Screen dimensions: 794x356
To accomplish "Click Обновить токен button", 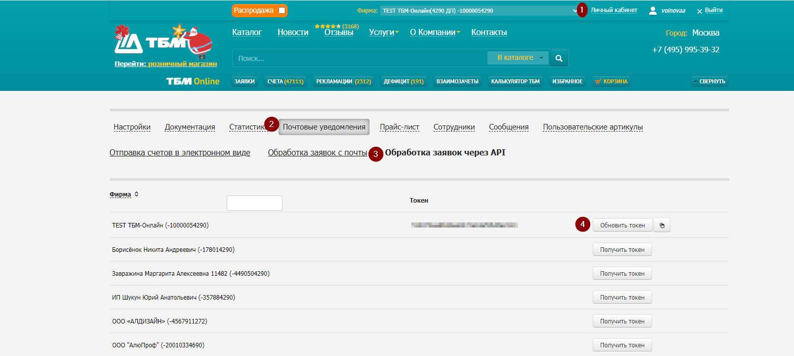I will tap(622, 225).
